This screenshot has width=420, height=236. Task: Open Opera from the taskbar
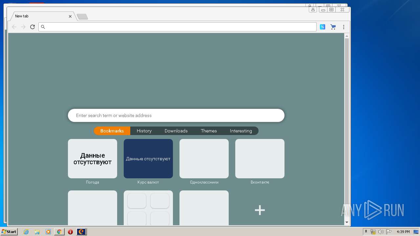coord(70,232)
